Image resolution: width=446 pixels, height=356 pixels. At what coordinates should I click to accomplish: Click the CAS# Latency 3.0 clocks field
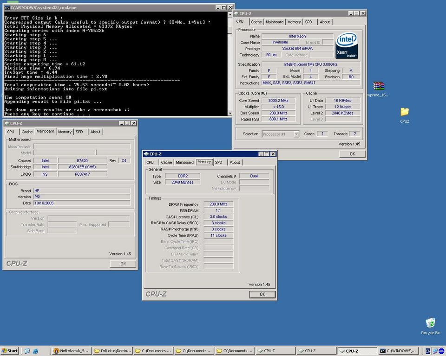tap(218, 216)
